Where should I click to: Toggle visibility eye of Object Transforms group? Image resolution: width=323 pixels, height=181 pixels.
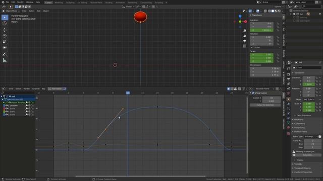[x=9, y=103]
